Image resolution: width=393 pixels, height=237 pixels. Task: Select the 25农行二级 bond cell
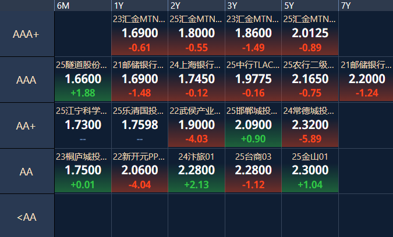[x=310, y=80]
